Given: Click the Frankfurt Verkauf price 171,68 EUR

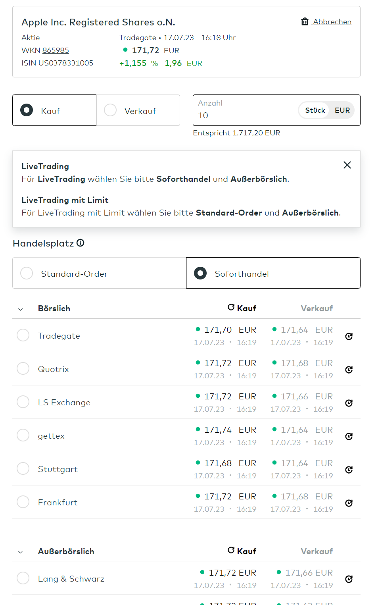Looking at the screenshot, I should click(x=307, y=497).
